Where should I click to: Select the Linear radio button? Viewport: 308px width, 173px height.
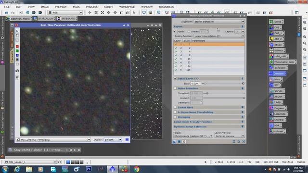click(x=189, y=31)
